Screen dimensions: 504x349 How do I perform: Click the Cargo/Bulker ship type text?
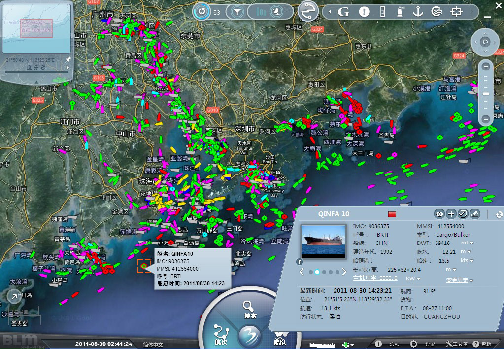point(453,235)
